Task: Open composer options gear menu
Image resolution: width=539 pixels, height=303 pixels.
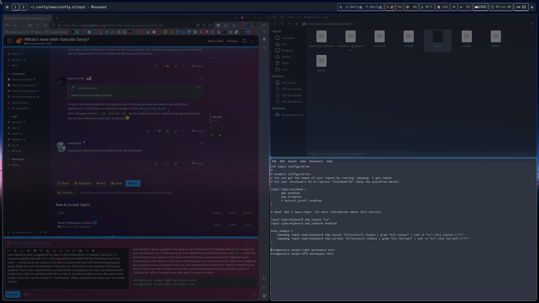Action: (93, 251)
